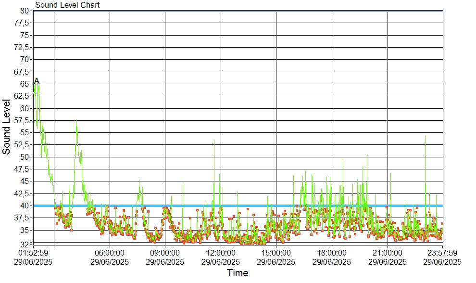The image size is (476, 283).
Task: Select the 18:00:00 time axis label
Action: (332, 252)
